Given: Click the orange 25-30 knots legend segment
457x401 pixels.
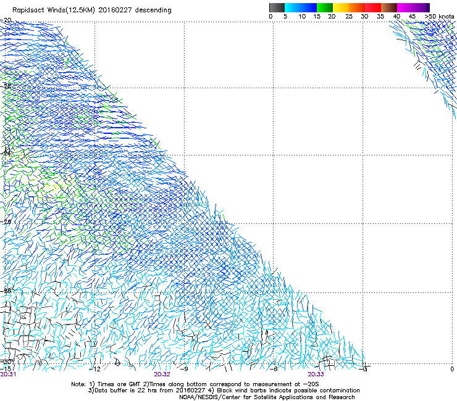Looking at the screenshot, I should pyautogui.click(x=357, y=7).
